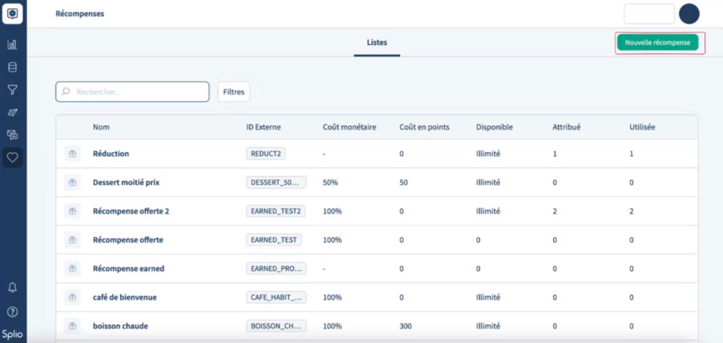Screen dimensions: 723x343
Task: Switch to the Listes tab
Action: pyautogui.click(x=377, y=43)
